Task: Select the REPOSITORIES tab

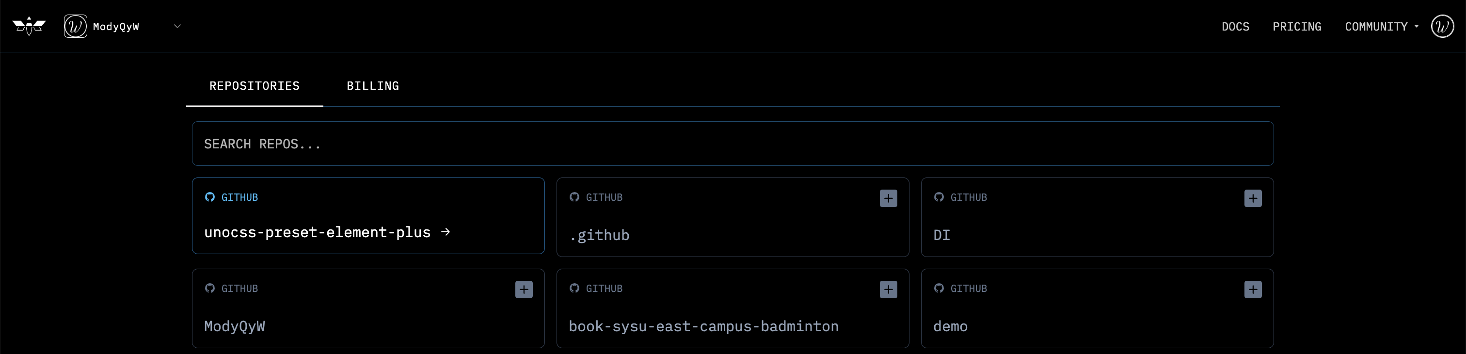Action: pyautogui.click(x=255, y=86)
